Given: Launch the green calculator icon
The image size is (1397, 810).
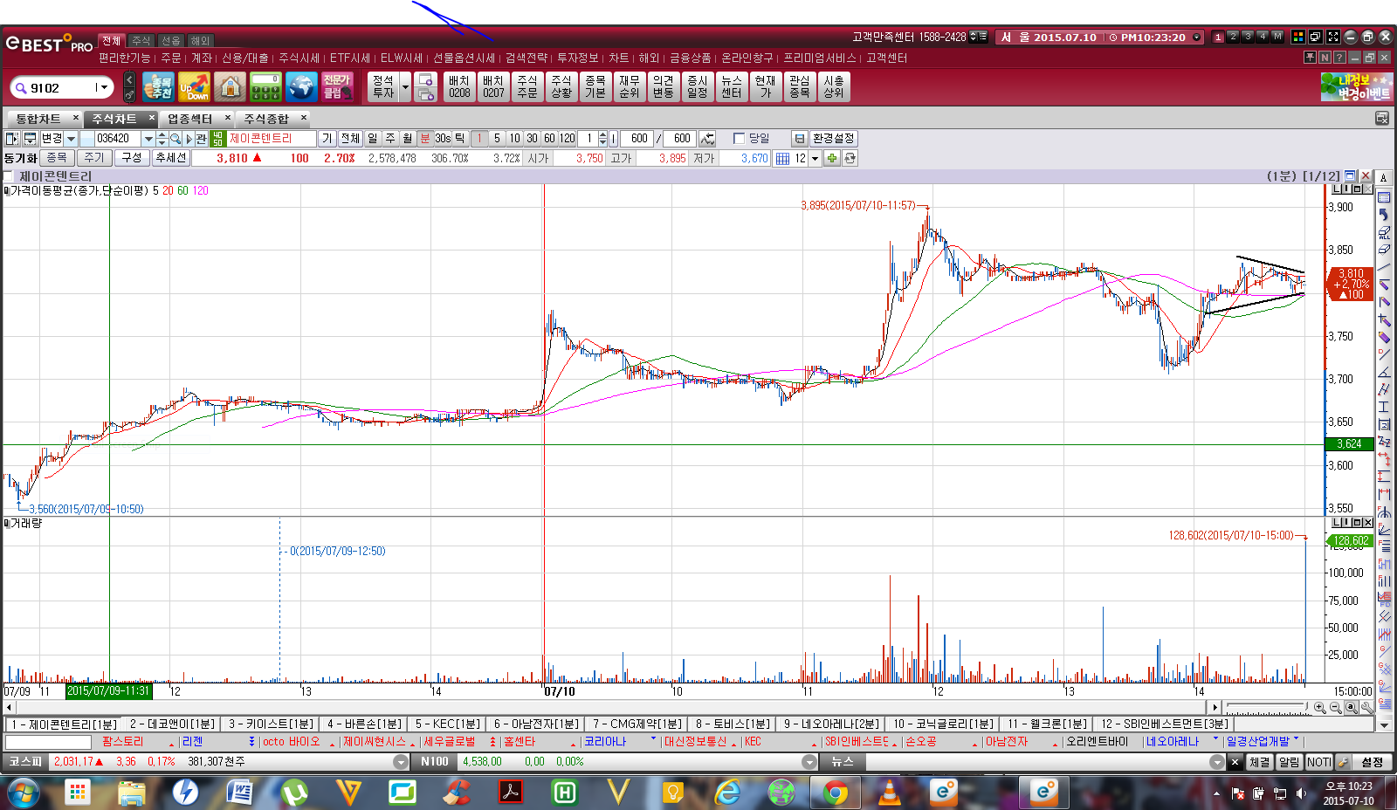Looking at the screenshot, I should pos(265,86).
